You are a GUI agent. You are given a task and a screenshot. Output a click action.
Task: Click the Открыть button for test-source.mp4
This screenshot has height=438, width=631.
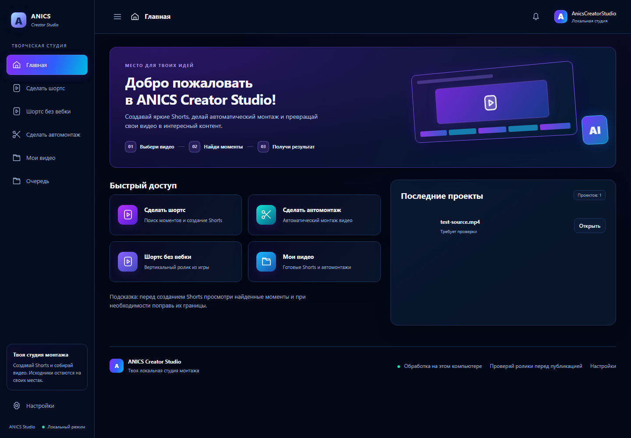(590, 226)
